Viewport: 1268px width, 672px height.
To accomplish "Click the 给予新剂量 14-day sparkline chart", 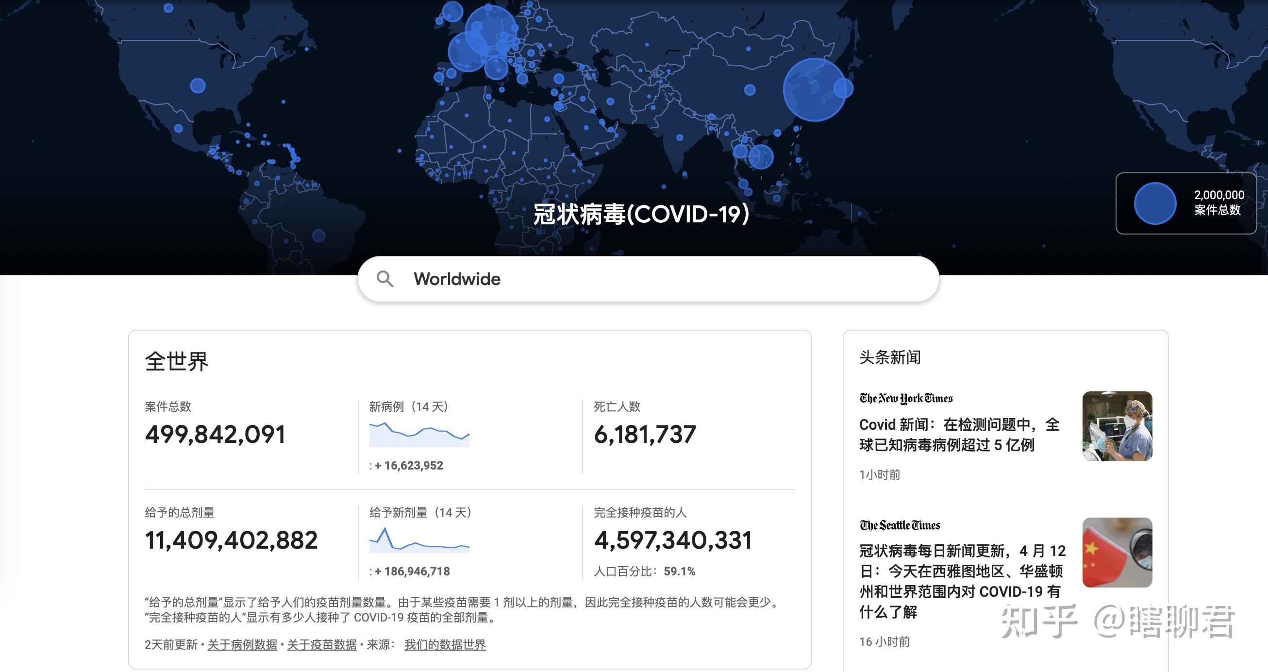I will point(419,540).
